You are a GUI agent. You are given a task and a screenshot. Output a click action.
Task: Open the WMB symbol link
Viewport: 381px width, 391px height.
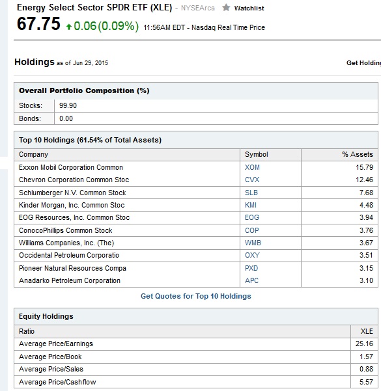point(253,243)
